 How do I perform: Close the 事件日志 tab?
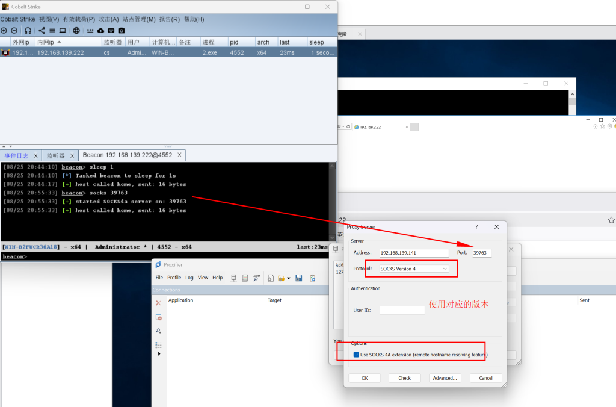point(35,156)
